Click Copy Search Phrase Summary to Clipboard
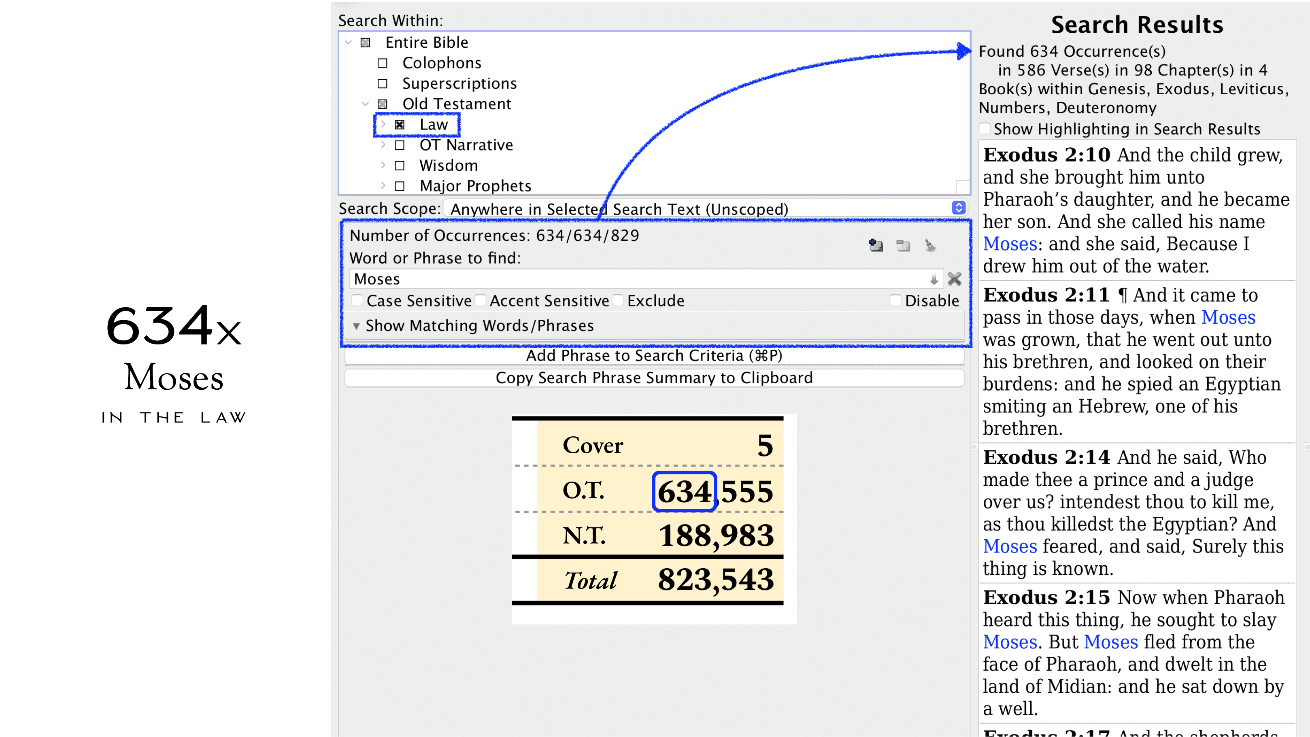The height and width of the screenshot is (737, 1310). tap(654, 378)
